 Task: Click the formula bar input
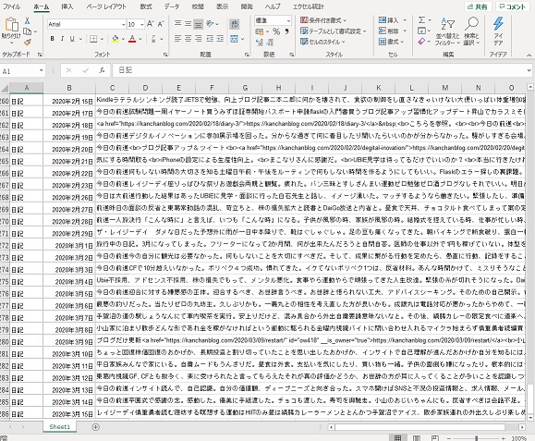pos(319,70)
